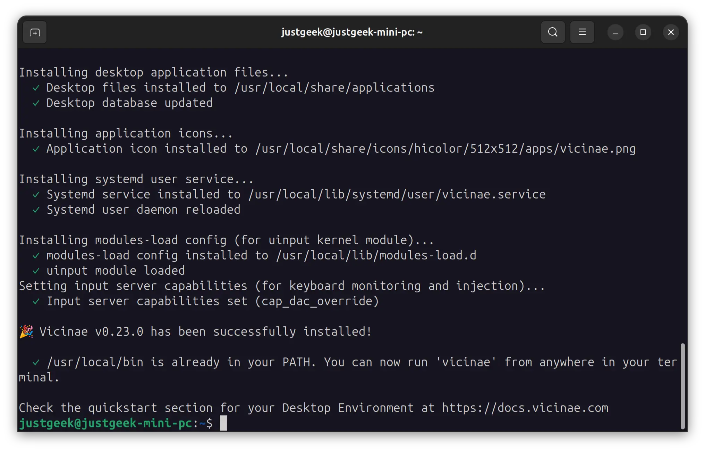Close the terminal window
The height and width of the screenshot is (451, 705).
tap(671, 33)
